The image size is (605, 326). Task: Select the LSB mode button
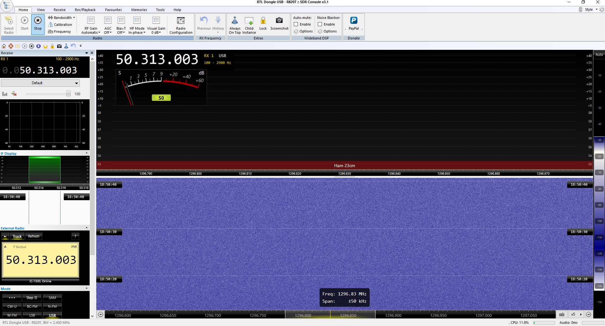pos(32,315)
